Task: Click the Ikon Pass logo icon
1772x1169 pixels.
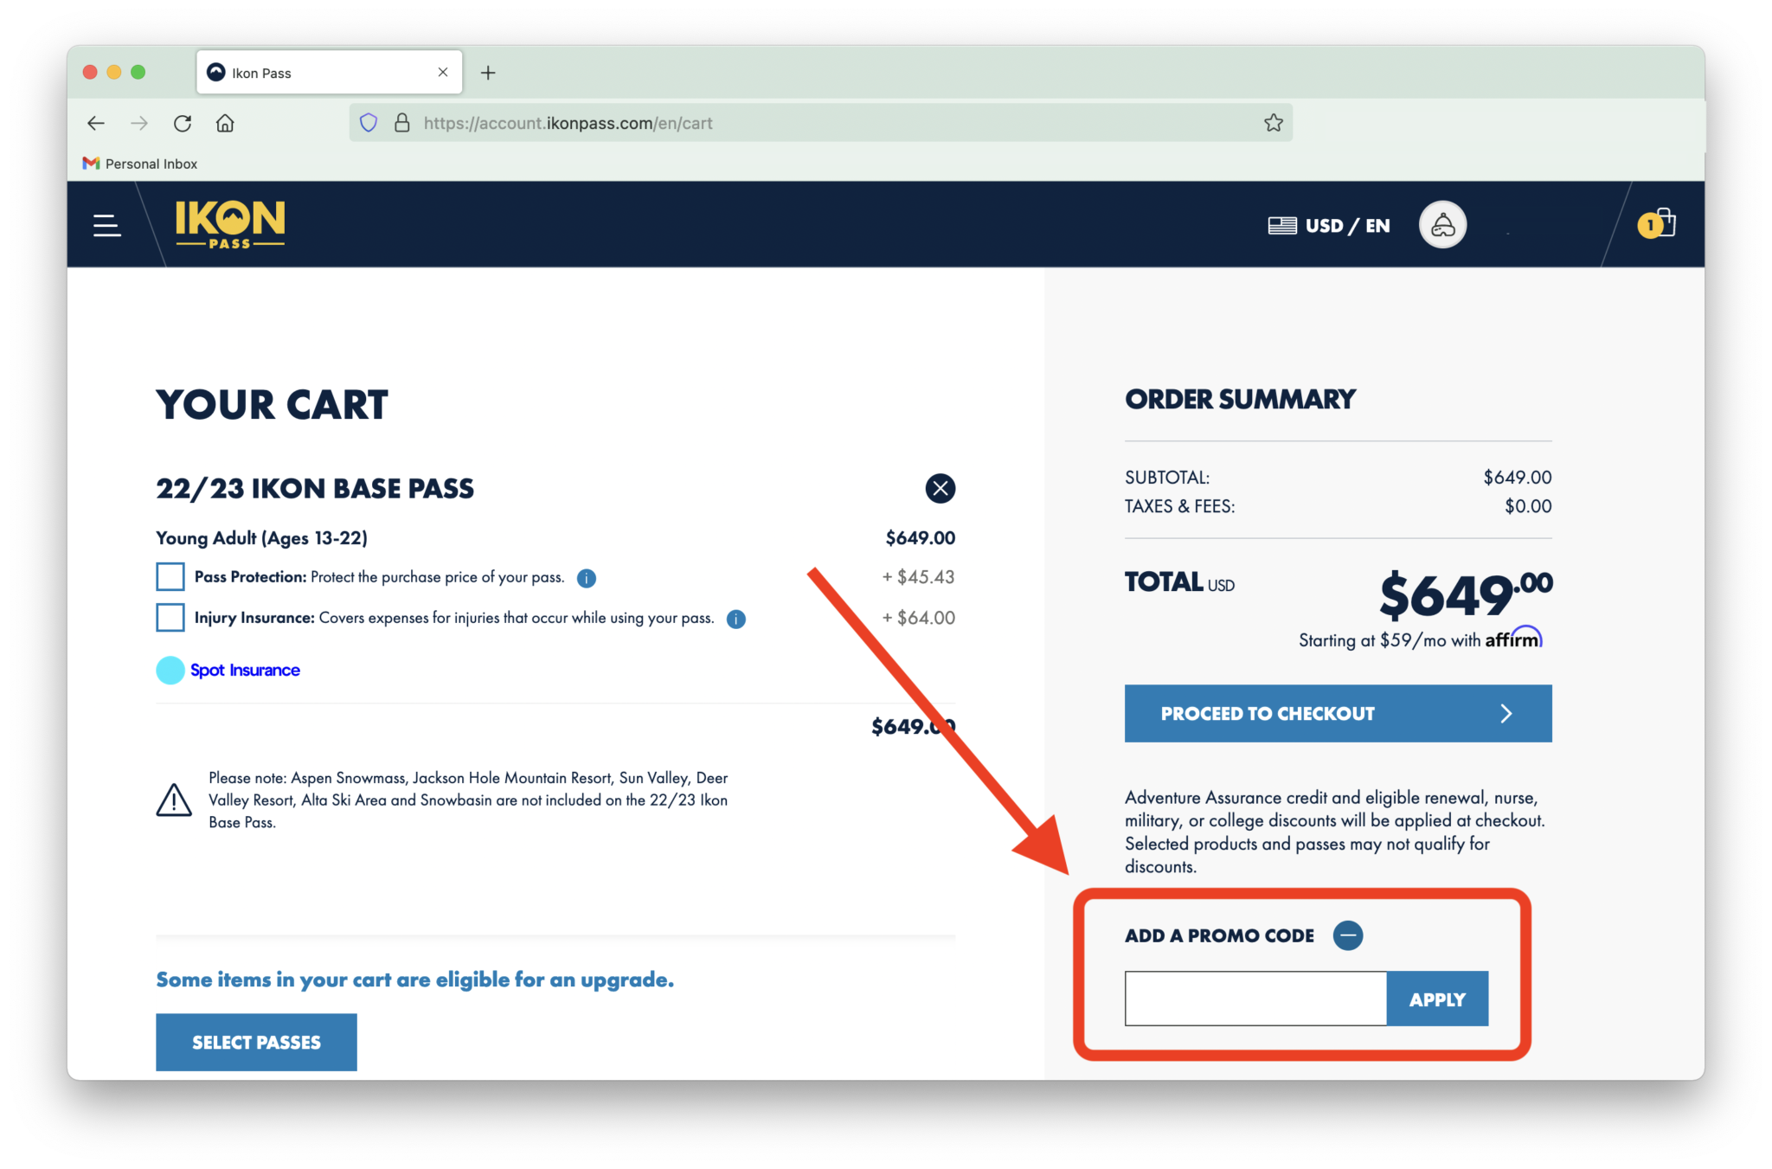Action: click(x=228, y=223)
